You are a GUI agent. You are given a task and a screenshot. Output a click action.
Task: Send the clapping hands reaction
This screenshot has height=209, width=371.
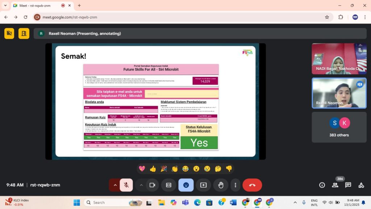tap(175, 168)
